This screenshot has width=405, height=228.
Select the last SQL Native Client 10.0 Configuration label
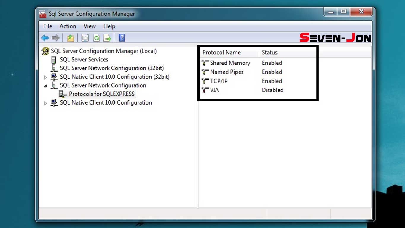[106, 103]
